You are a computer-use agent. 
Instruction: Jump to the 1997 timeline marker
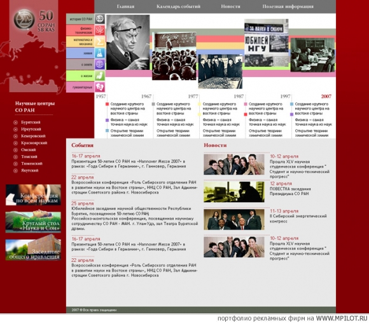point(285,97)
